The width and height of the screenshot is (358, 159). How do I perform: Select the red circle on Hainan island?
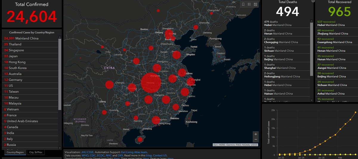tap(140, 139)
